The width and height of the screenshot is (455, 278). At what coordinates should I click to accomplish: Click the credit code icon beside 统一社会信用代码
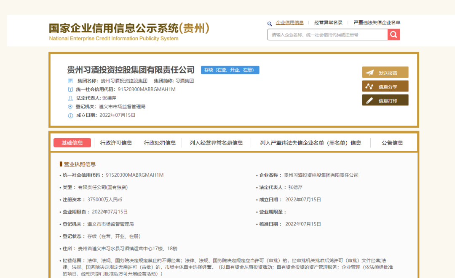pos(70,89)
